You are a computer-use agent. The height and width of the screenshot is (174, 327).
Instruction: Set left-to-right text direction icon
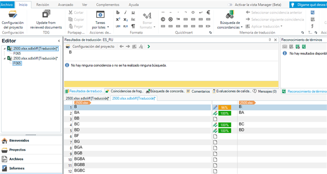pos(118,26)
